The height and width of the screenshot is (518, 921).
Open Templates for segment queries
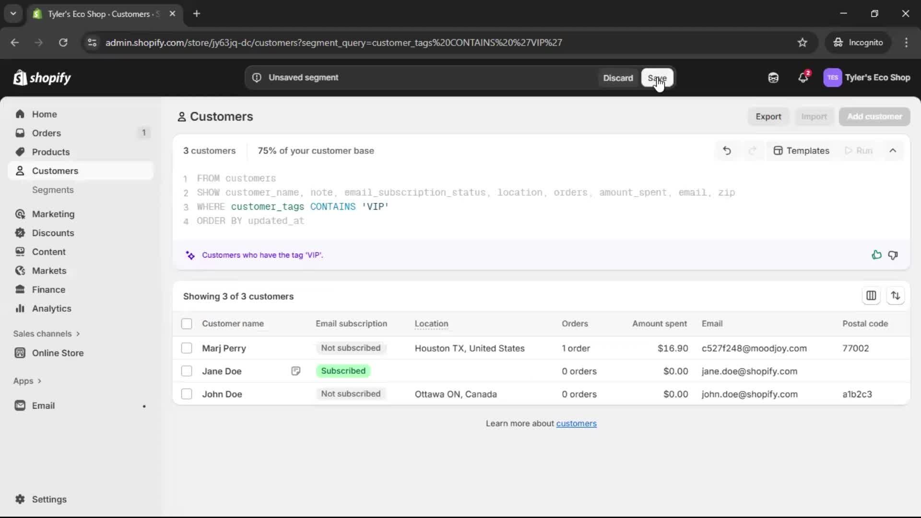[801, 151]
